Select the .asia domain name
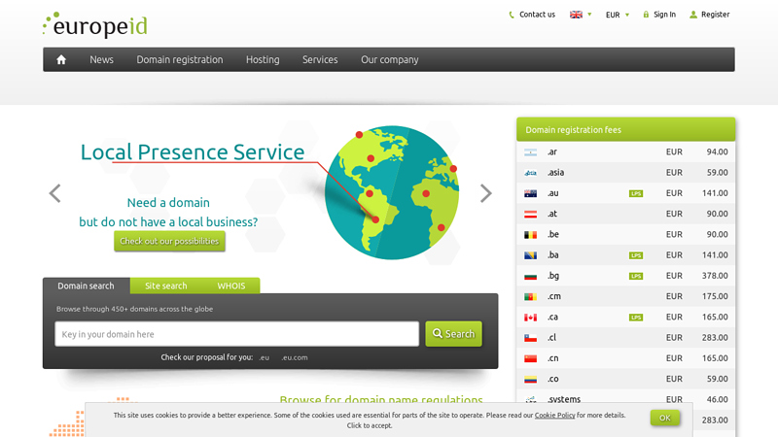Image resolution: width=778 pixels, height=437 pixels. [x=555, y=173]
